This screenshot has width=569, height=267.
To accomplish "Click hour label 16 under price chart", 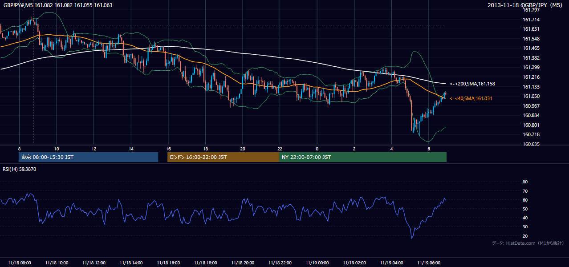I will [x=168, y=149].
